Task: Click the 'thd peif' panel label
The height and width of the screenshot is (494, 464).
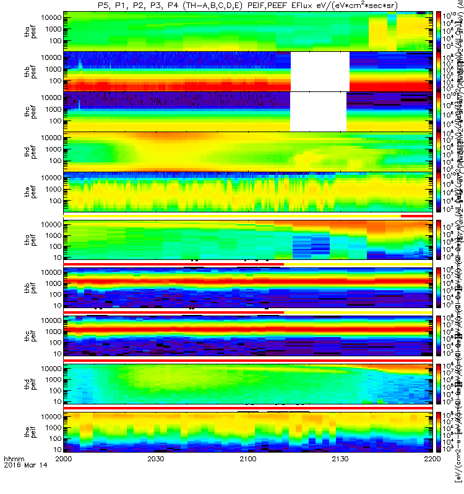Action: tap(30, 384)
